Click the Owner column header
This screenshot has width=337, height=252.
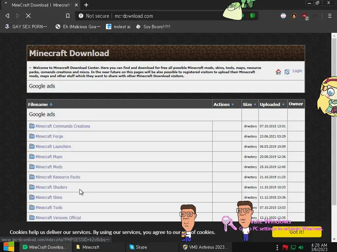click(x=296, y=104)
